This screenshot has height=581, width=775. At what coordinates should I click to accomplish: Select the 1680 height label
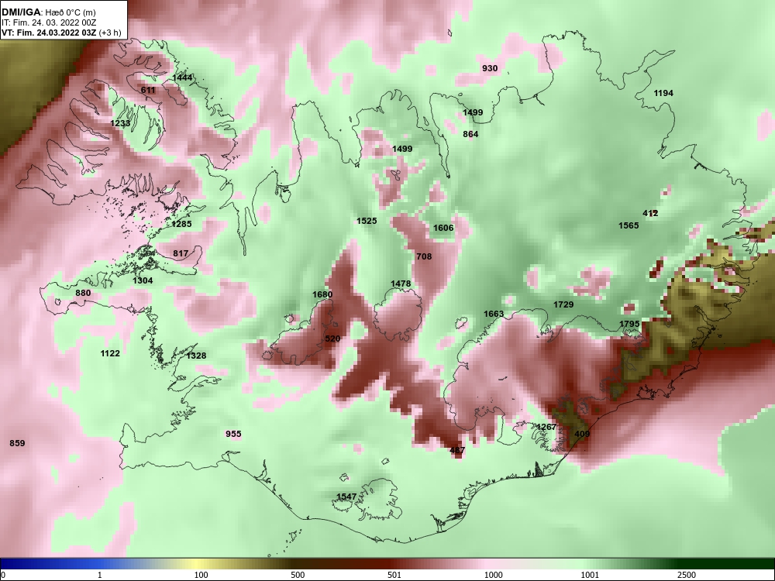tap(322, 295)
